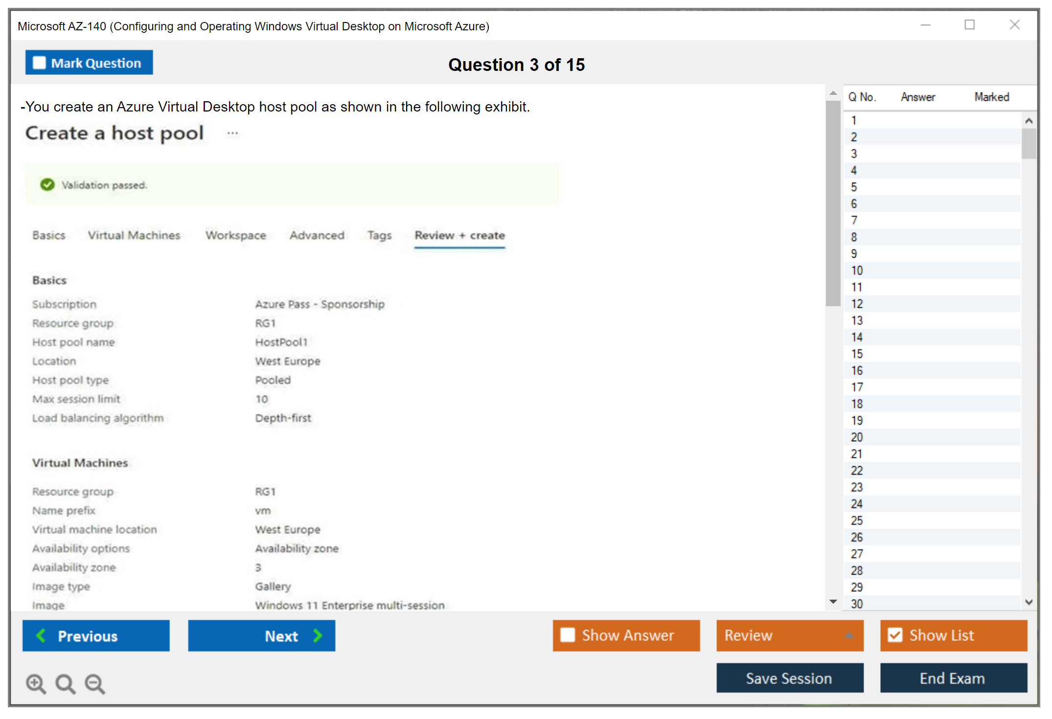Expand the Review dropdown arrow
This screenshot has width=1052, height=719.
(849, 635)
